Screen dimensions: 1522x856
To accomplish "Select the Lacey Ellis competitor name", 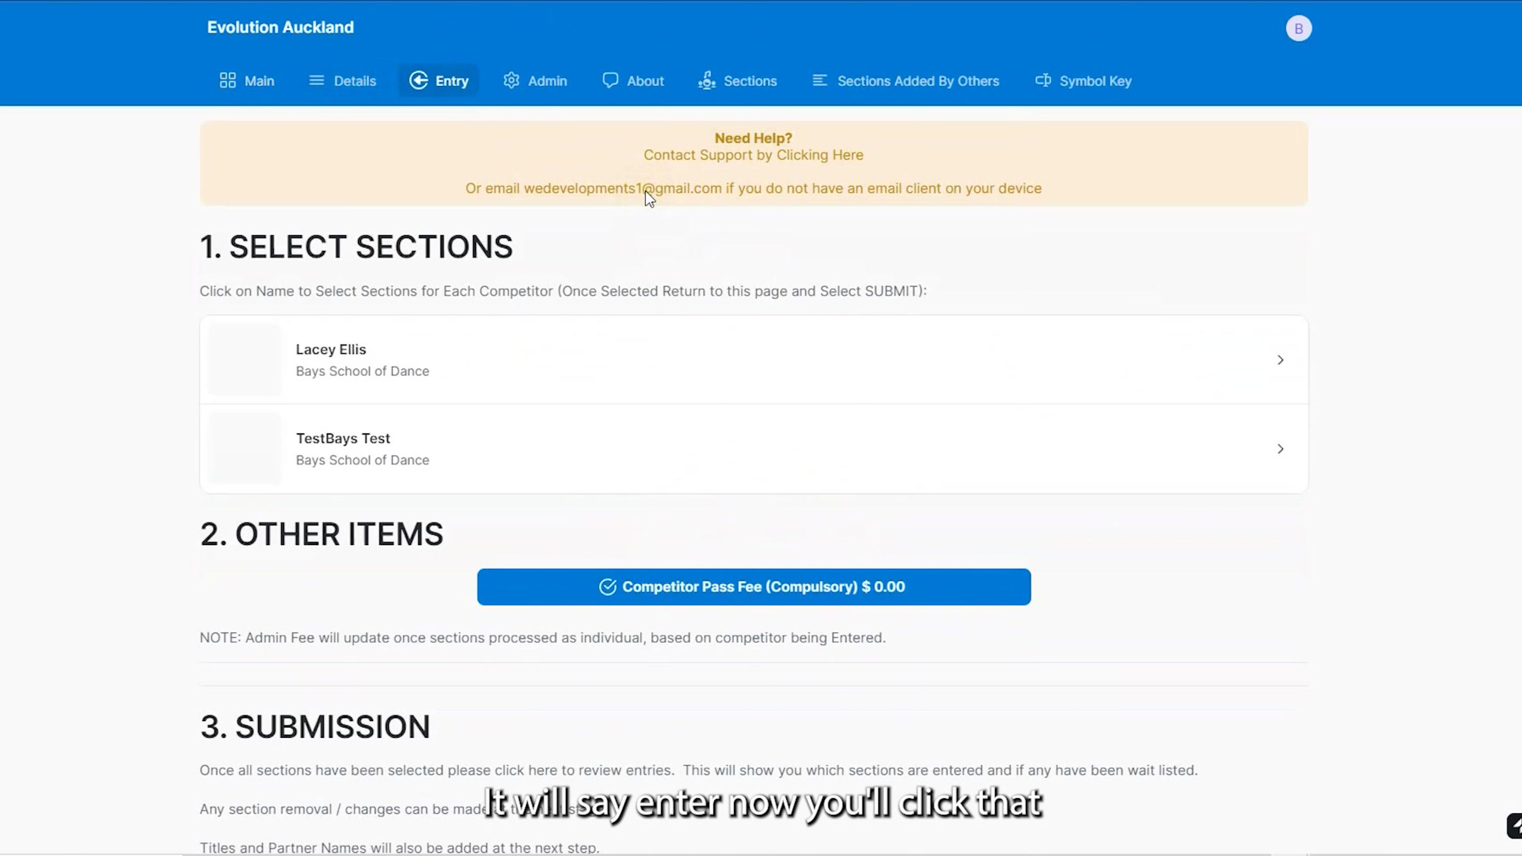I will click(331, 349).
